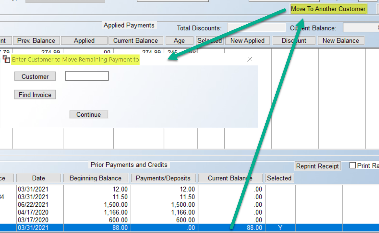Click the Total Discounts field
The width and height of the screenshot is (379, 233).
(x=256, y=28)
